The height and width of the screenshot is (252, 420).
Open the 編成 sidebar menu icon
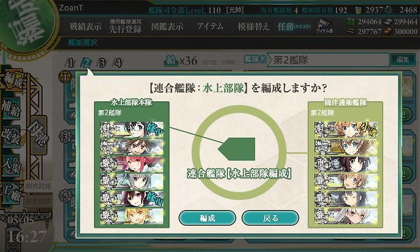pos(13,81)
